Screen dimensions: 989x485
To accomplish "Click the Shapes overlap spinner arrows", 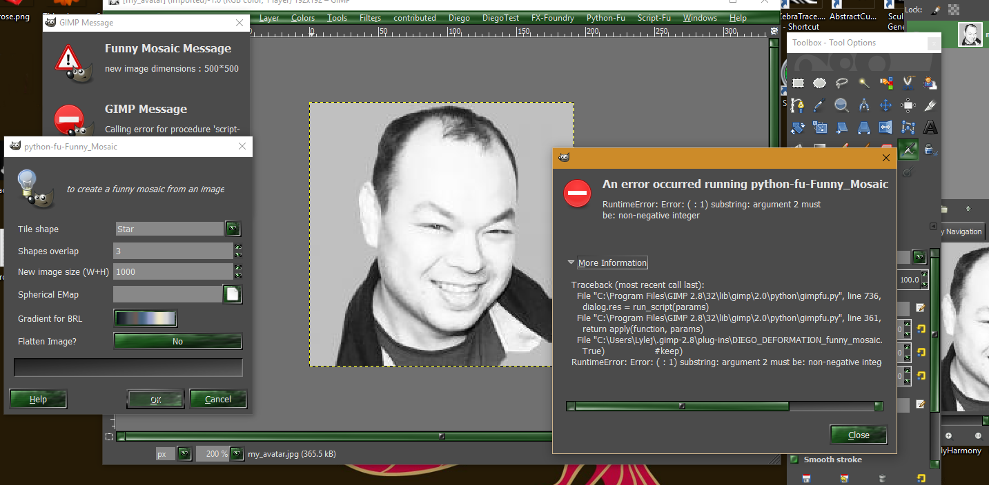I will (238, 251).
